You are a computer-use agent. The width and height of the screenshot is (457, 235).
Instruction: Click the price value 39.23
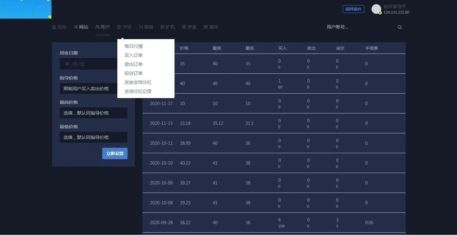pos(185,203)
